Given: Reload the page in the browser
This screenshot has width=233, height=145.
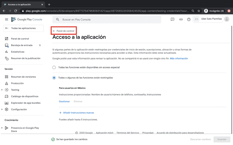Looking at the screenshot, I should [x=16, y=11].
